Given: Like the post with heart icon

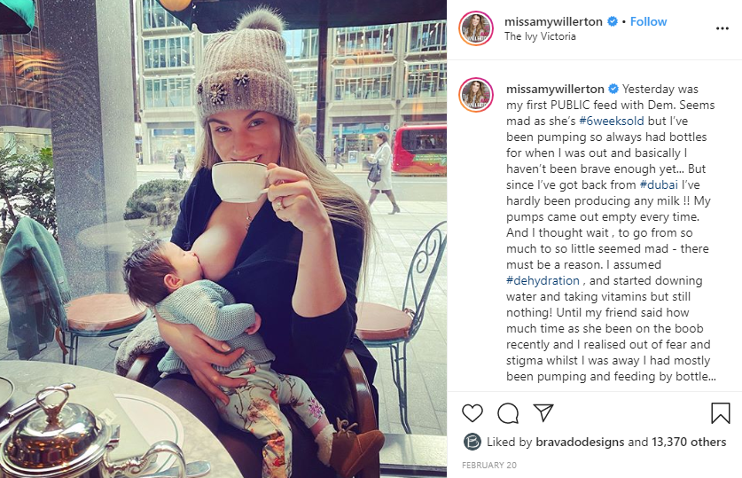Looking at the screenshot, I should 473,413.
